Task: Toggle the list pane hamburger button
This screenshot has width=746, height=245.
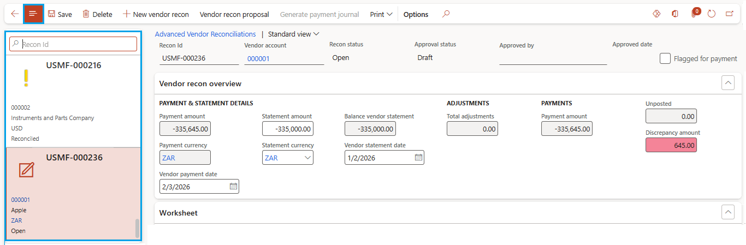Action: click(x=33, y=14)
